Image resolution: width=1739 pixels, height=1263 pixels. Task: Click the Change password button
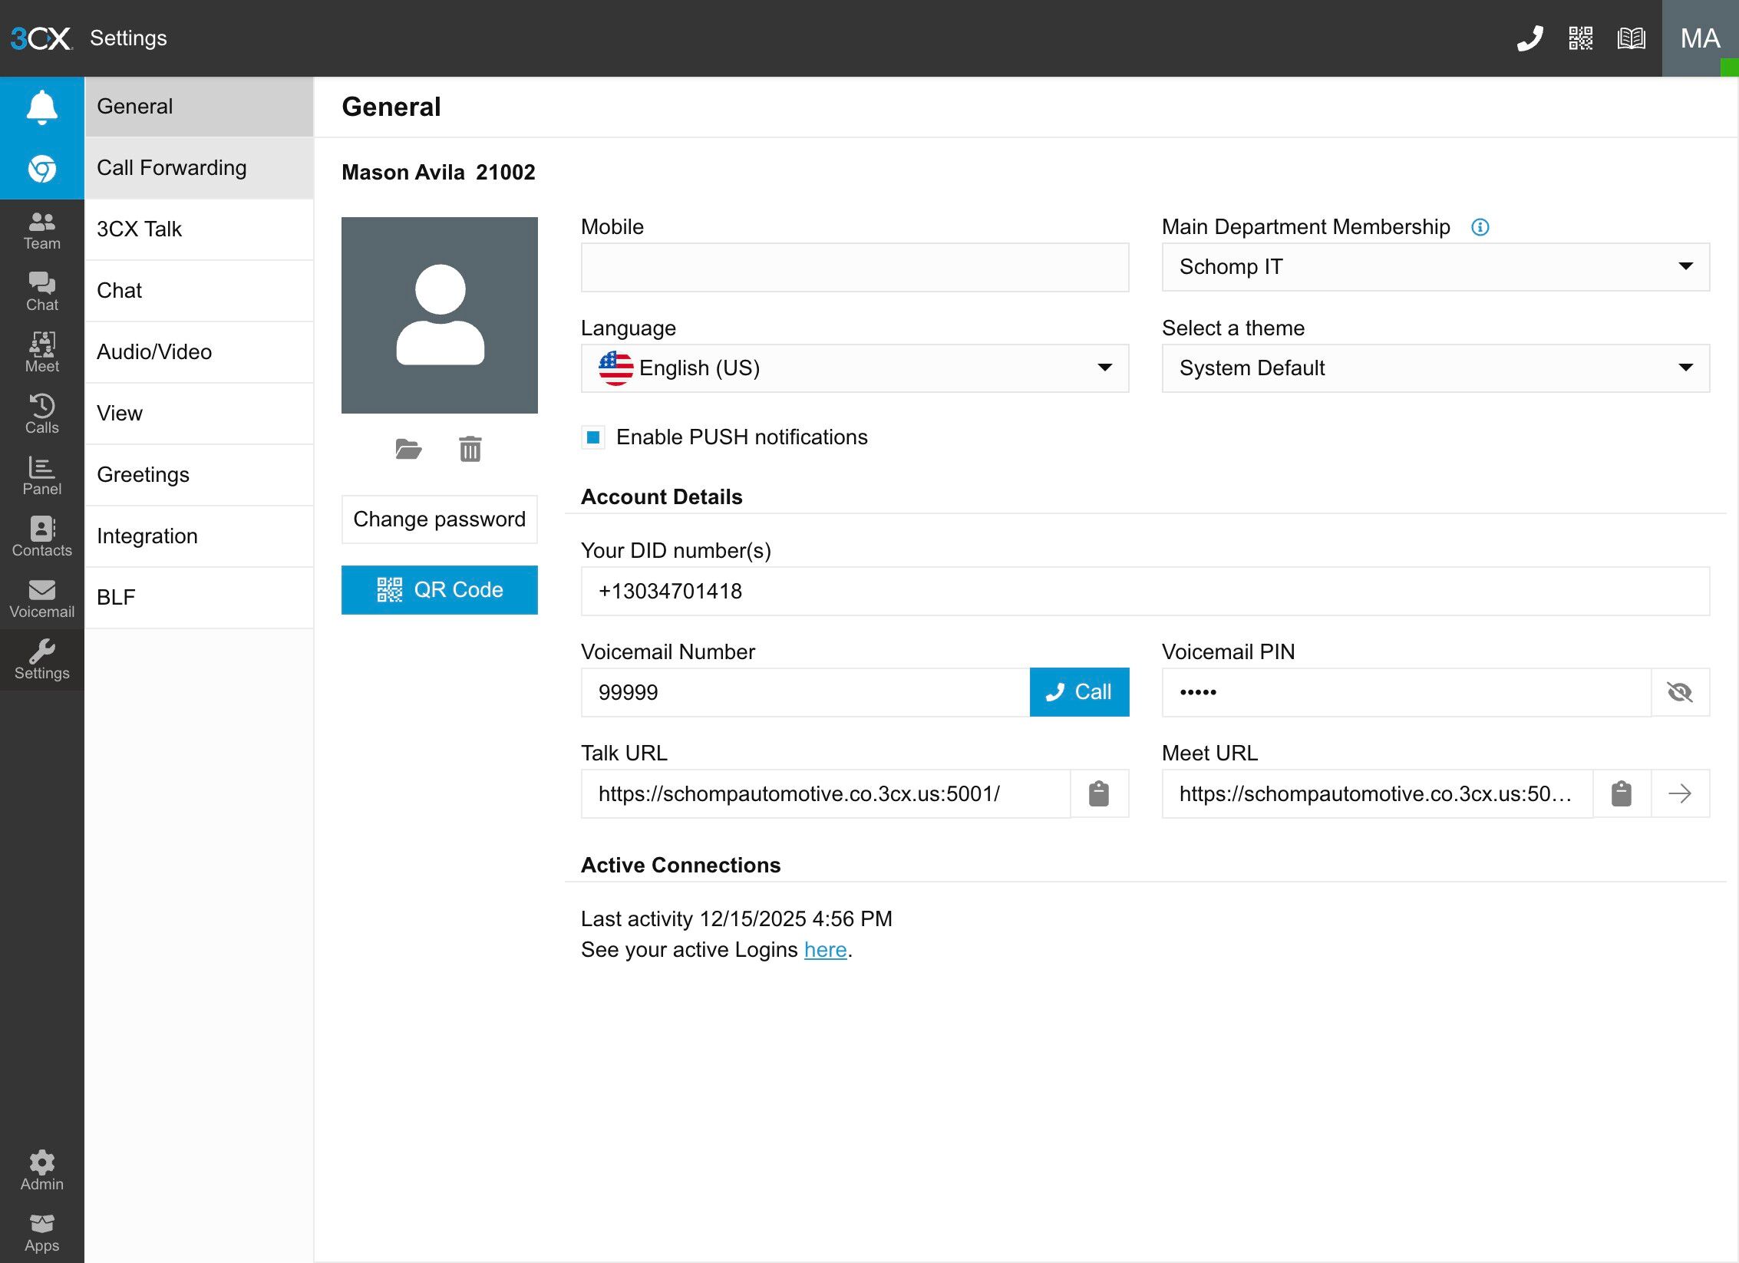point(439,519)
